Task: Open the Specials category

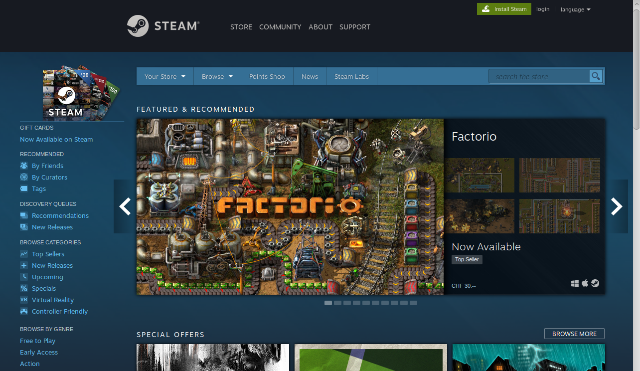Action: [44, 288]
